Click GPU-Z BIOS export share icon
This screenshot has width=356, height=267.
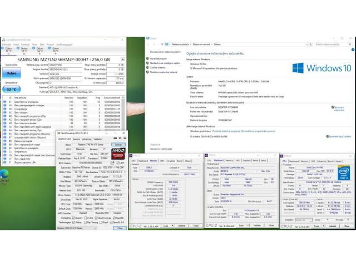click(x=112, y=163)
